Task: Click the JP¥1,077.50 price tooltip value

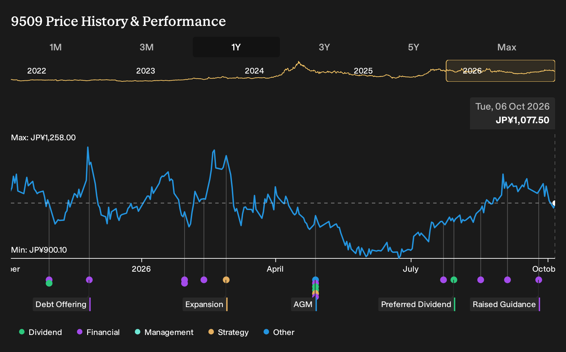Action: click(522, 120)
